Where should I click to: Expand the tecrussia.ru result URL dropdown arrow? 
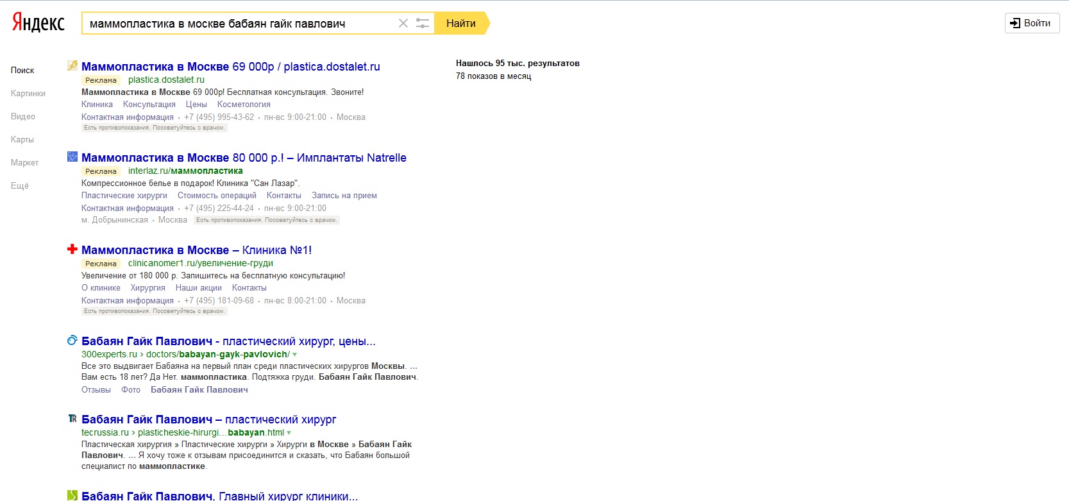(289, 433)
